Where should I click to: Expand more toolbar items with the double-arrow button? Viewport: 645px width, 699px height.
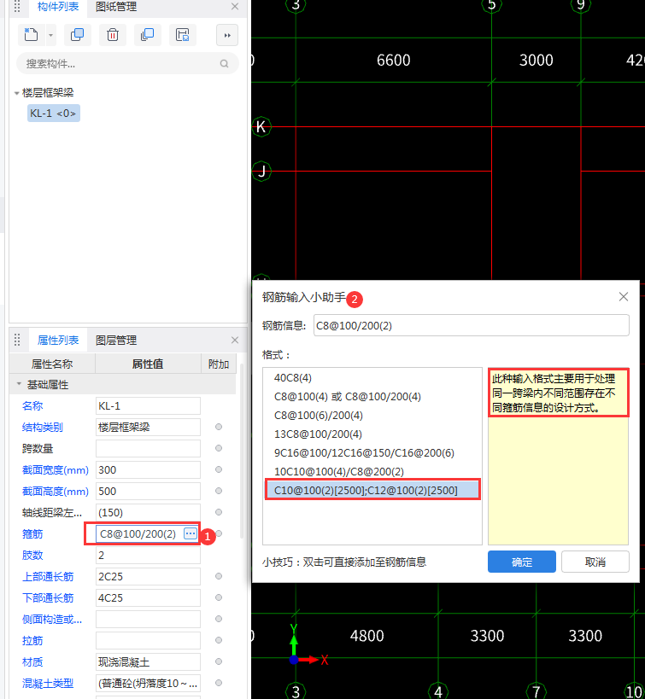pyautogui.click(x=227, y=35)
